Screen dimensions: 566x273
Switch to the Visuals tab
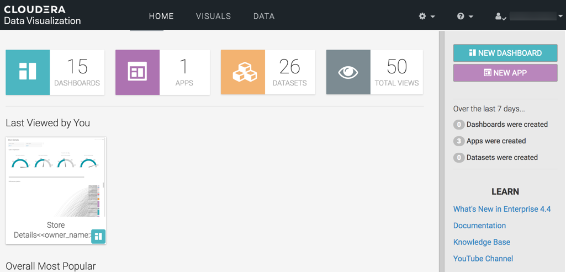point(213,17)
